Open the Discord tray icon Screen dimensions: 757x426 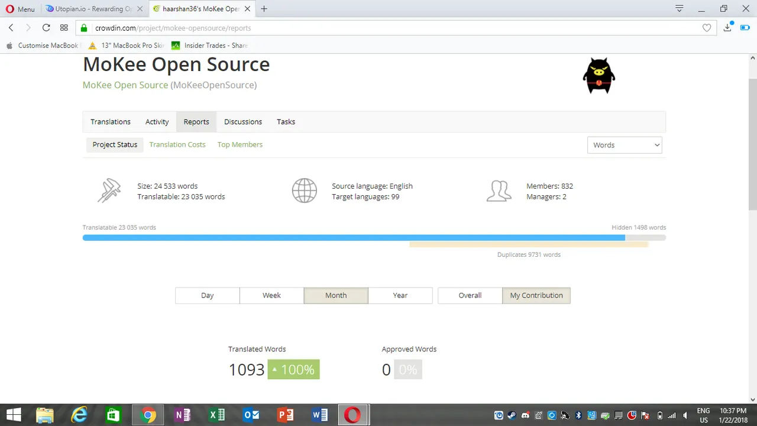tap(525, 415)
